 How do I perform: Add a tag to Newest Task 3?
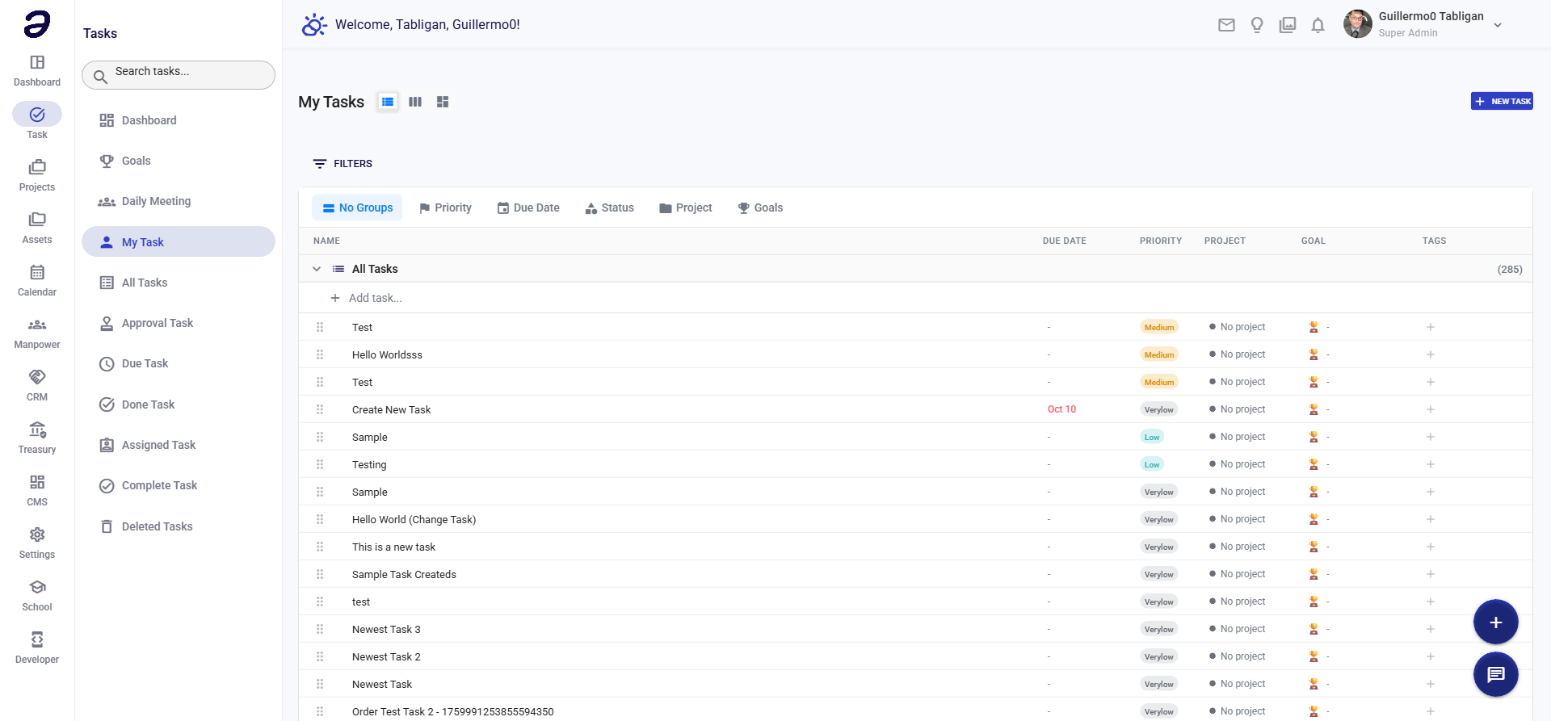(x=1431, y=629)
